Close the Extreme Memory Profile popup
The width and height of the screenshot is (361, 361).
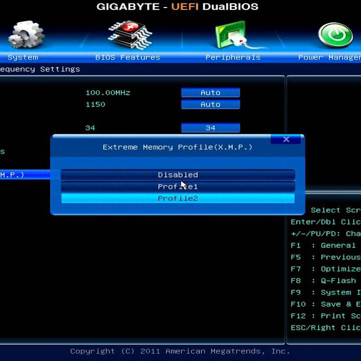click(286, 139)
